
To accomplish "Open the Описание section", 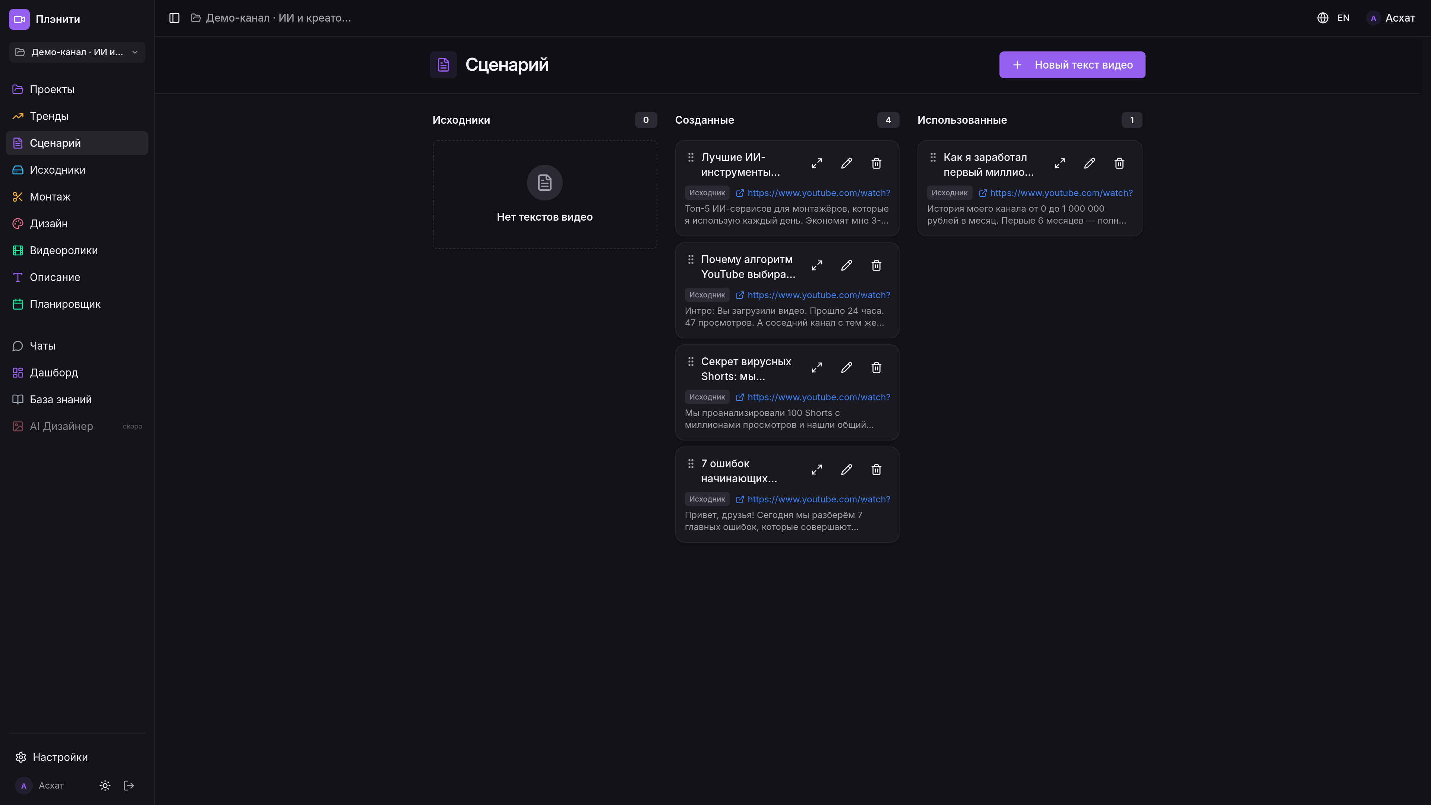I will (x=77, y=277).
